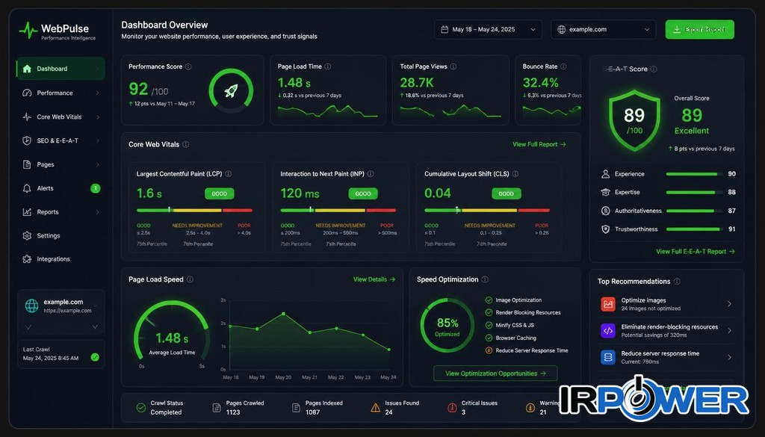
Task: Click the Optimize images recommendation icon
Action: coord(608,304)
